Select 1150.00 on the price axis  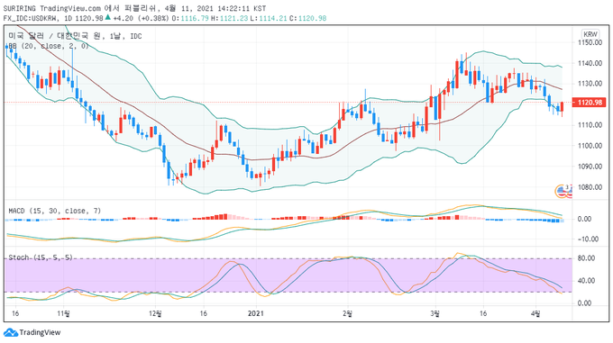590,42
